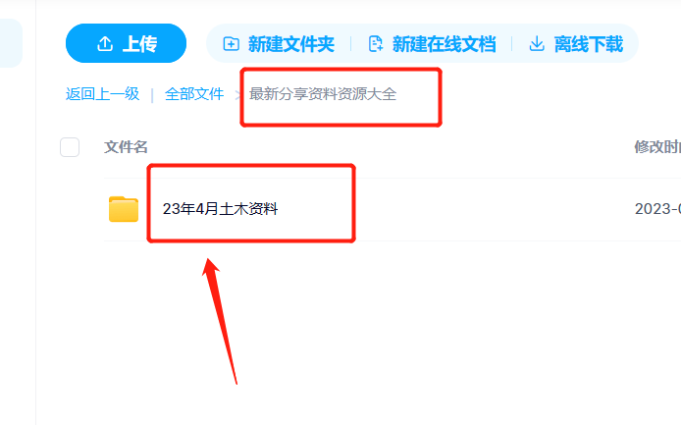Image resolution: width=681 pixels, height=425 pixels.
Task: Open 离线下载 offline download
Action: 589,44
